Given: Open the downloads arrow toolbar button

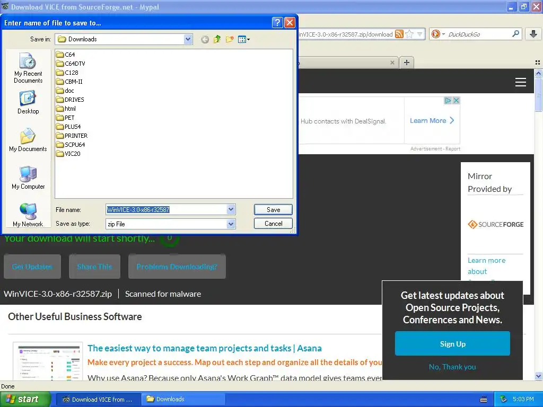Looking at the screenshot, I should click(x=533, y=34).
